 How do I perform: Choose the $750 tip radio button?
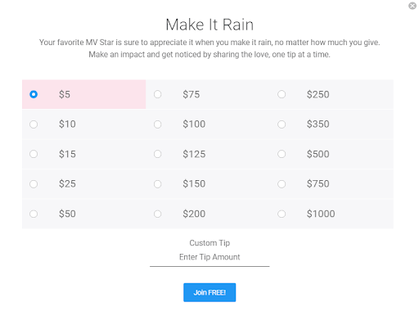[282, 184]
